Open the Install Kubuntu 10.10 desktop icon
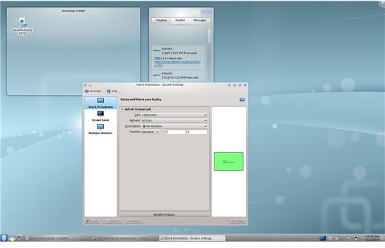Screen dimensions: 385x248 coord(22,26)
